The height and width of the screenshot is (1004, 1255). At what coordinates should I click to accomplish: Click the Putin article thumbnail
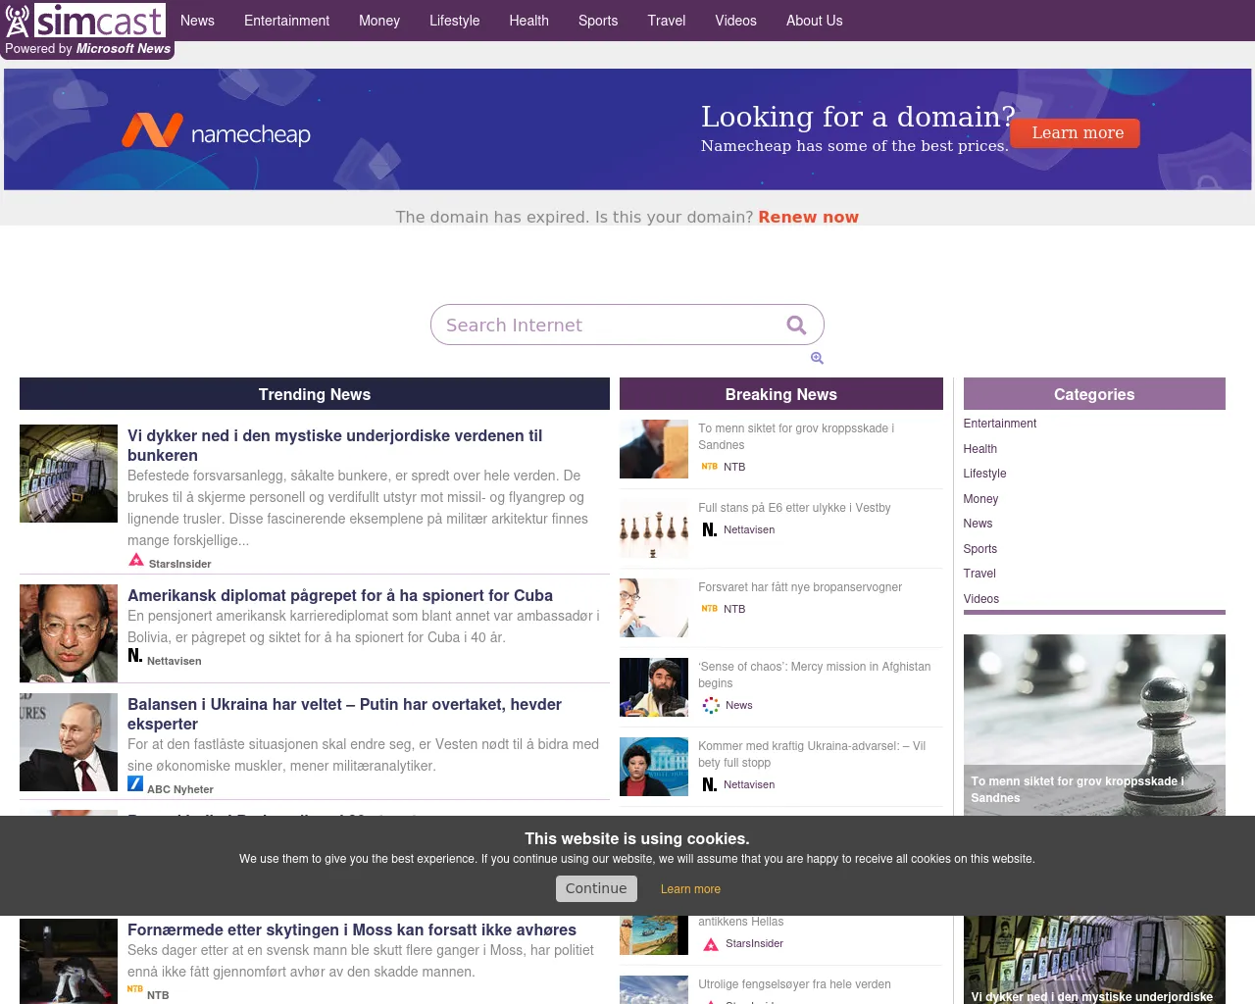click(69, 742)
